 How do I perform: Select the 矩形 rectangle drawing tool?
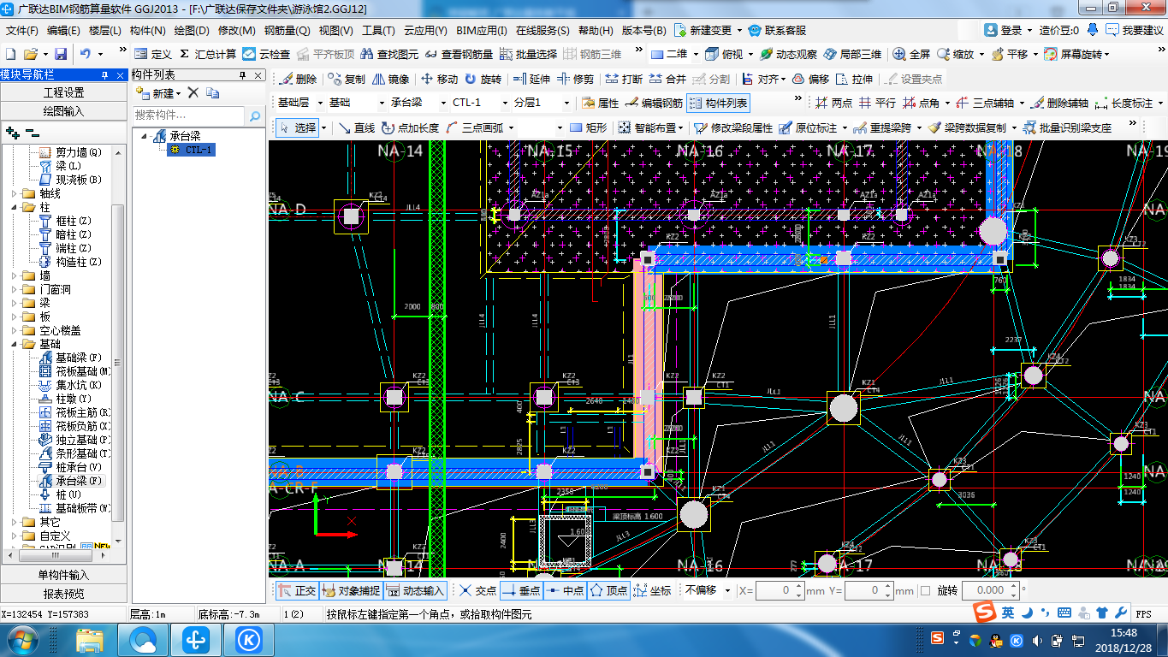click(x=588, y=127)
